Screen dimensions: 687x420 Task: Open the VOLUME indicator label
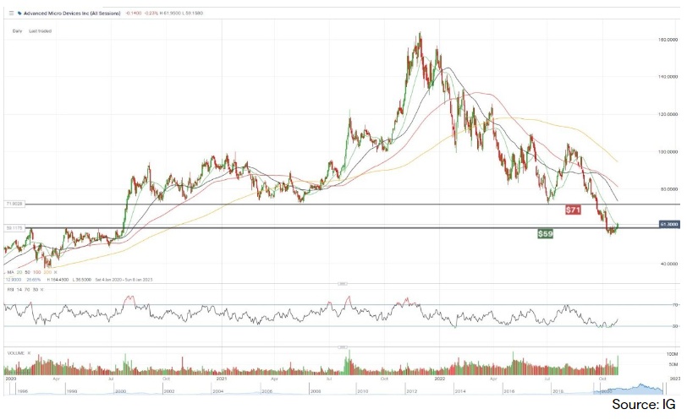[16, 353]
